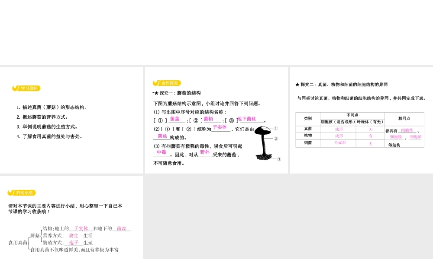Click the line 食用真菌不仅味道鲜美，而且营养极为丰富
Image resolution: width=433 pixels, height=259 pixels.
point(74,250)
